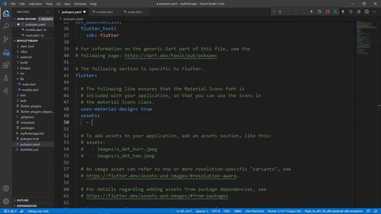Click the editor toolbar icon left of Split Editor
Viewport: 381px width, 214px height.
pyautogui.click(x=359, y=12)
